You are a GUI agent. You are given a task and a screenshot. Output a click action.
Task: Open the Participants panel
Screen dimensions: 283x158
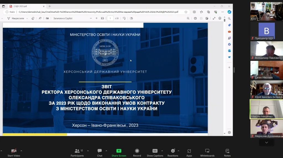(x=77, y=152)
